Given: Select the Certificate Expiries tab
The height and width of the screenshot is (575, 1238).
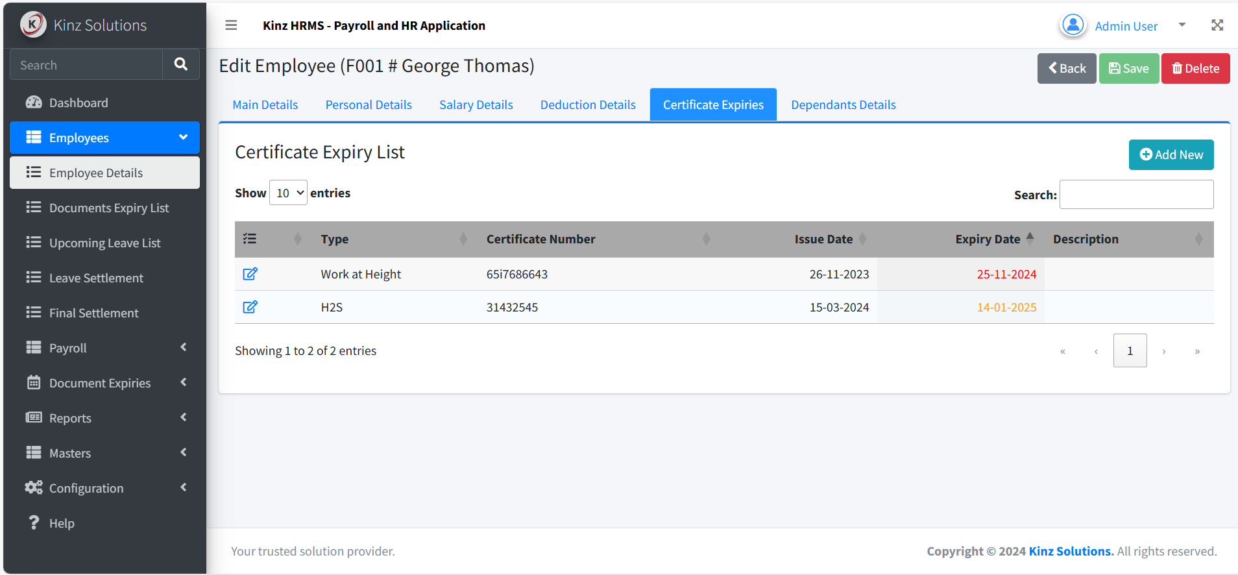Looking at the screenshot, I should point(713,104).
